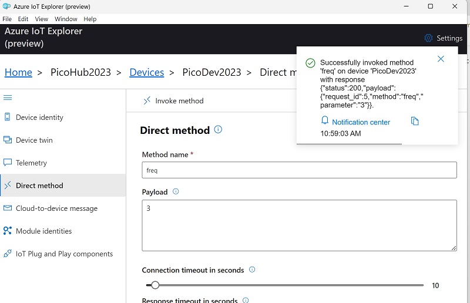Select Direct method in sidebar

pos(63,186)
